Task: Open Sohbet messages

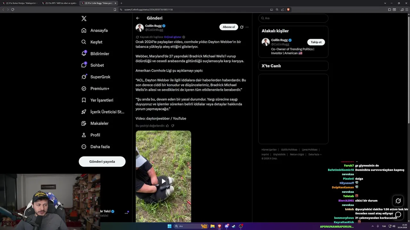Action: [x=93, y=65]
